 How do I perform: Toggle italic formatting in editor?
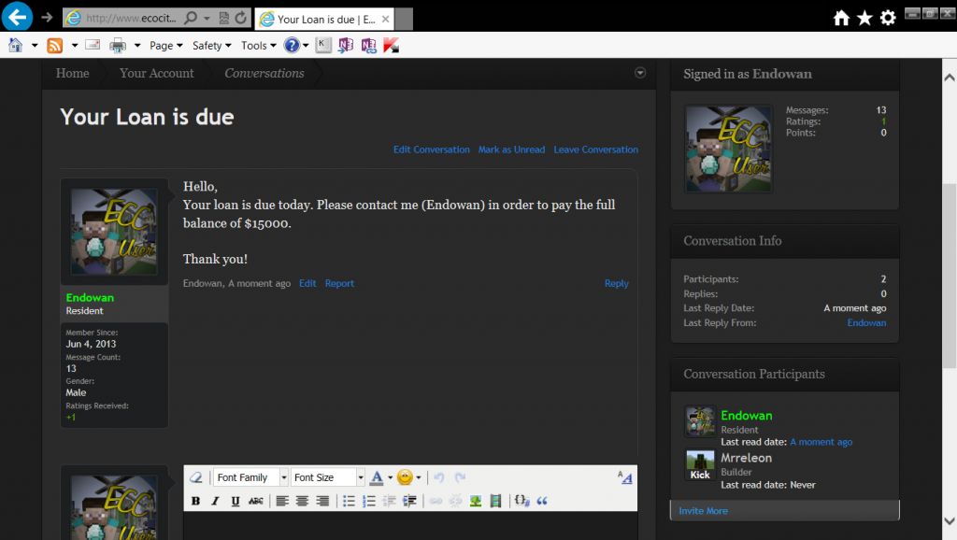pyautogui.click(x=215, y=501)
